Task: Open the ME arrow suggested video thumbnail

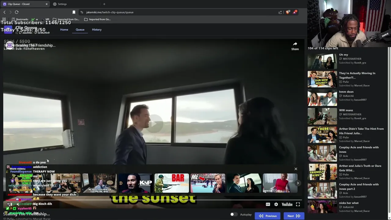Action: click(208, 183)
